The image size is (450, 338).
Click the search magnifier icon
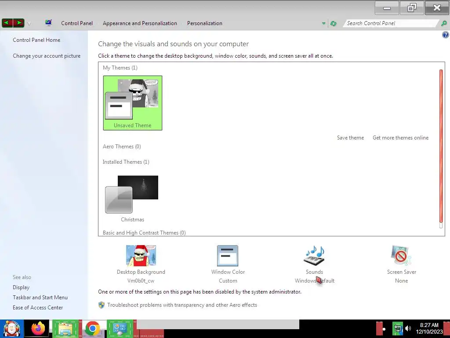(444, 23)
